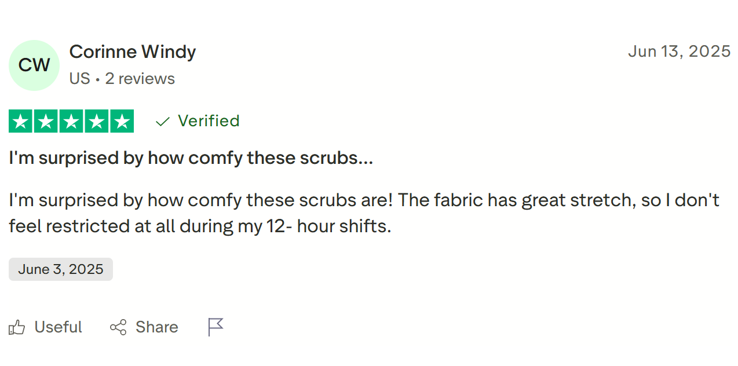The image size is (738, 366).
Task: Click the Verified label text
Action: (x=209, y=121)
